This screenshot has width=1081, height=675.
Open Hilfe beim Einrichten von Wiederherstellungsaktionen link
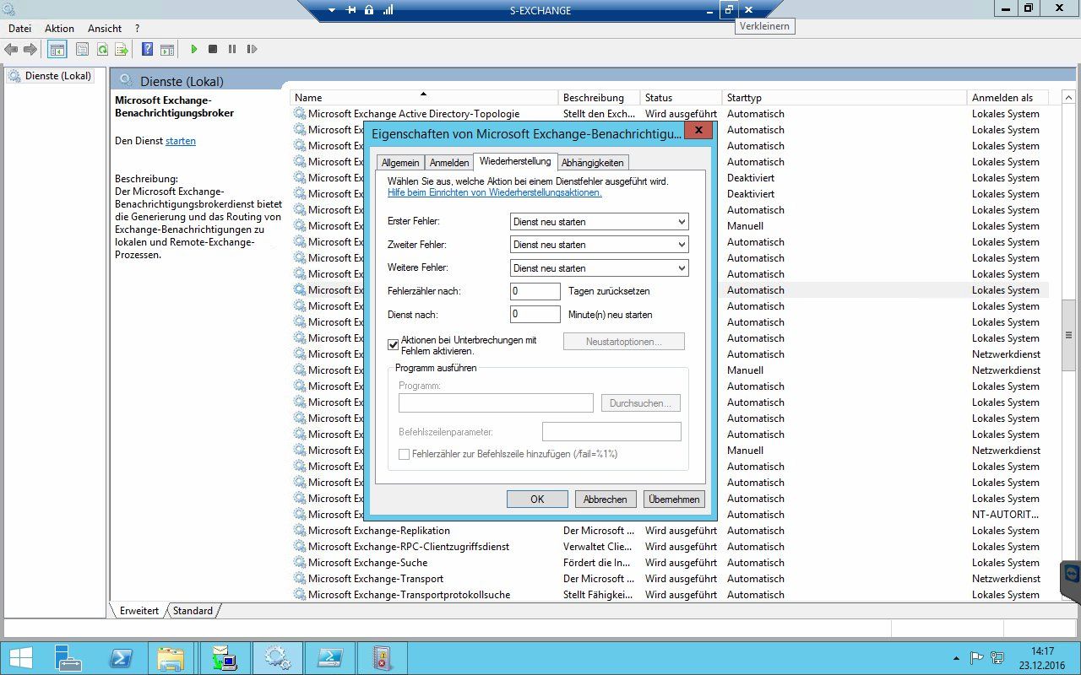[495, 192]
